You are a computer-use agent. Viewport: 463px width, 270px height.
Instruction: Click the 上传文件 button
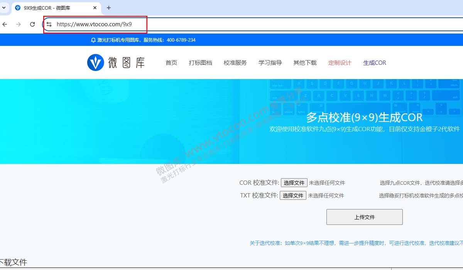364,217
